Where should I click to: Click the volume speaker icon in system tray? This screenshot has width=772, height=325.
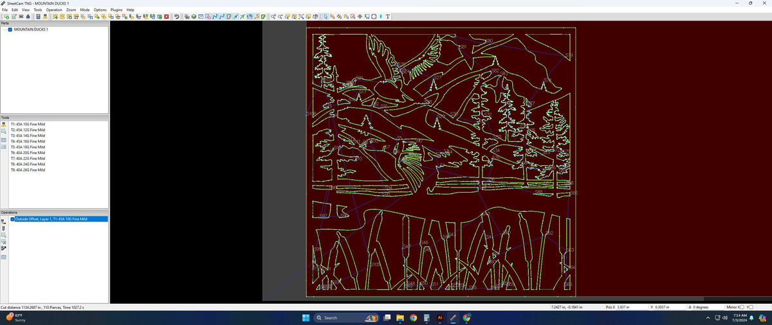point(726,317)
